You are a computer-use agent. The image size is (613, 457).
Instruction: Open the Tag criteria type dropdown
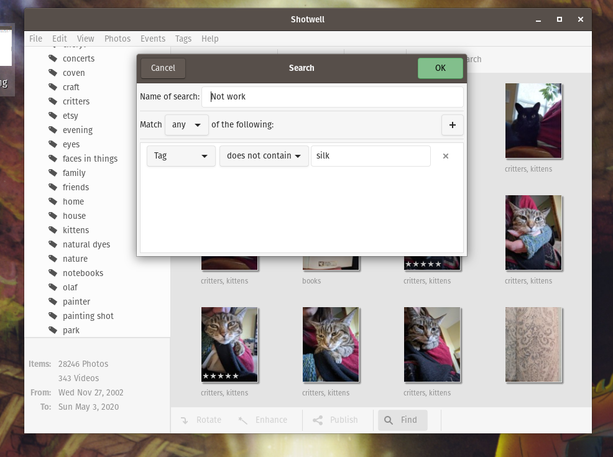tap(181, 156)
